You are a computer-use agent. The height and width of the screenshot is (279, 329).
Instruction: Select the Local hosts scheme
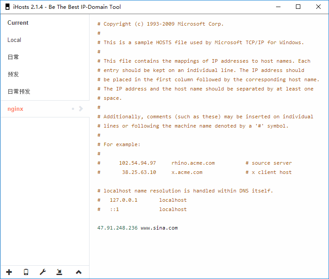pos(14,40)
